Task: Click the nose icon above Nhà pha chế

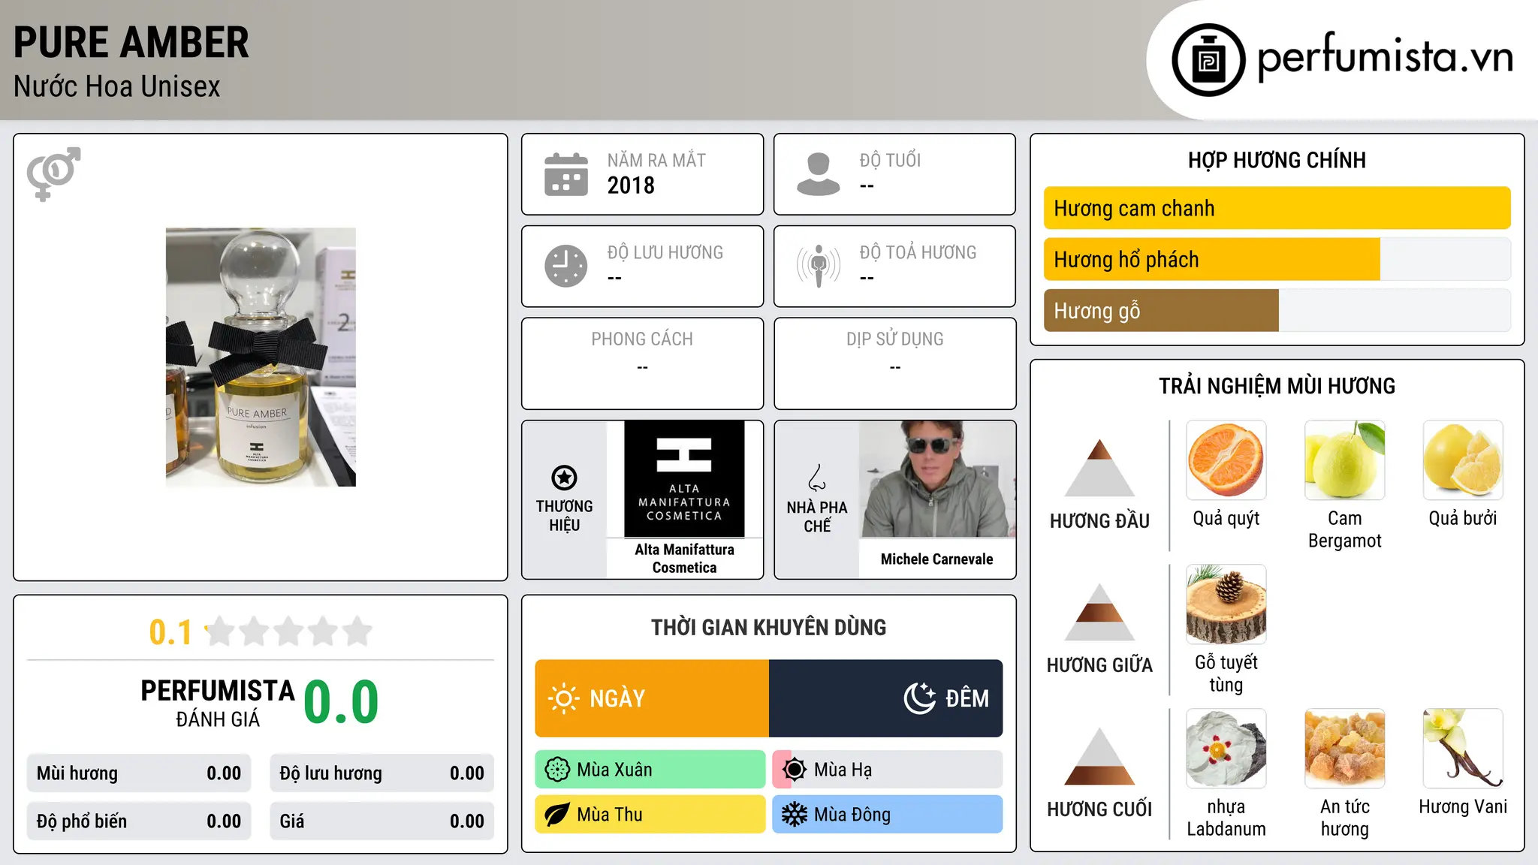Action: click(817, 478)
